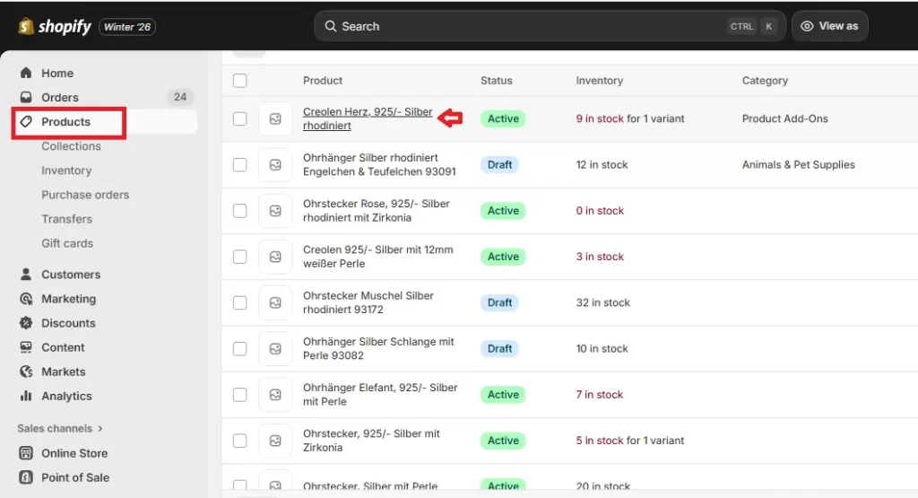Click the Product column header

pos(323,80)
